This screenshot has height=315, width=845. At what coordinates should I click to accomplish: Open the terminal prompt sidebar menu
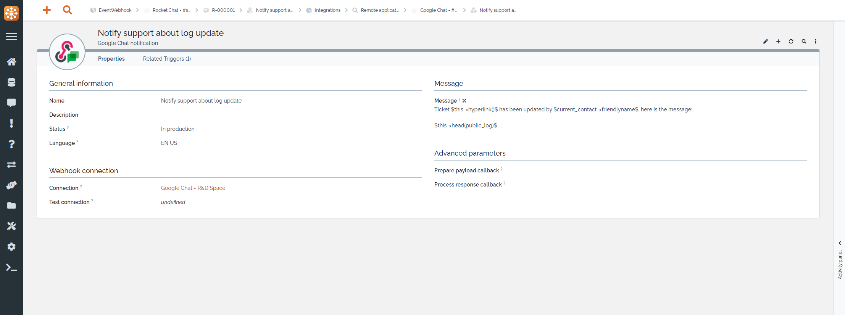tap(11, 268)
